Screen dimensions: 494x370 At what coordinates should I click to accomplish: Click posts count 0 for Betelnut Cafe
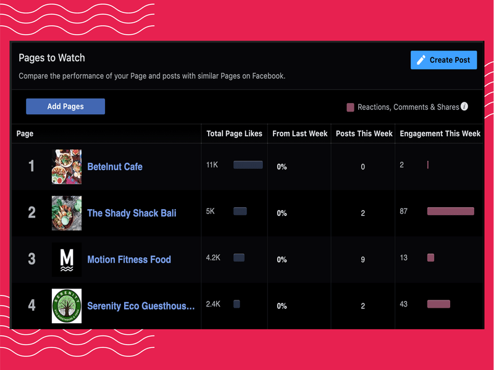pos(363,166)
